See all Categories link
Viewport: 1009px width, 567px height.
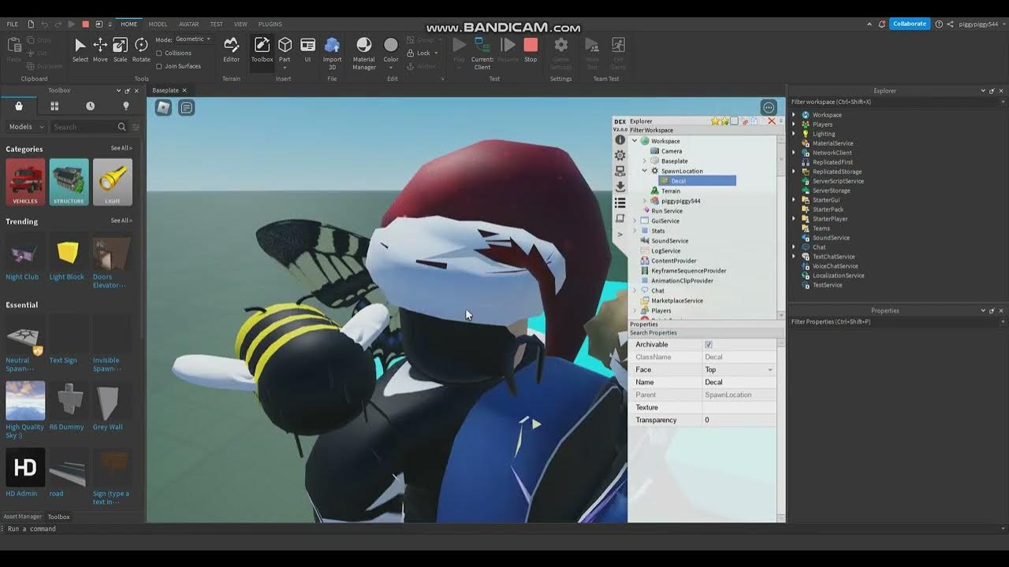[121, 148]
